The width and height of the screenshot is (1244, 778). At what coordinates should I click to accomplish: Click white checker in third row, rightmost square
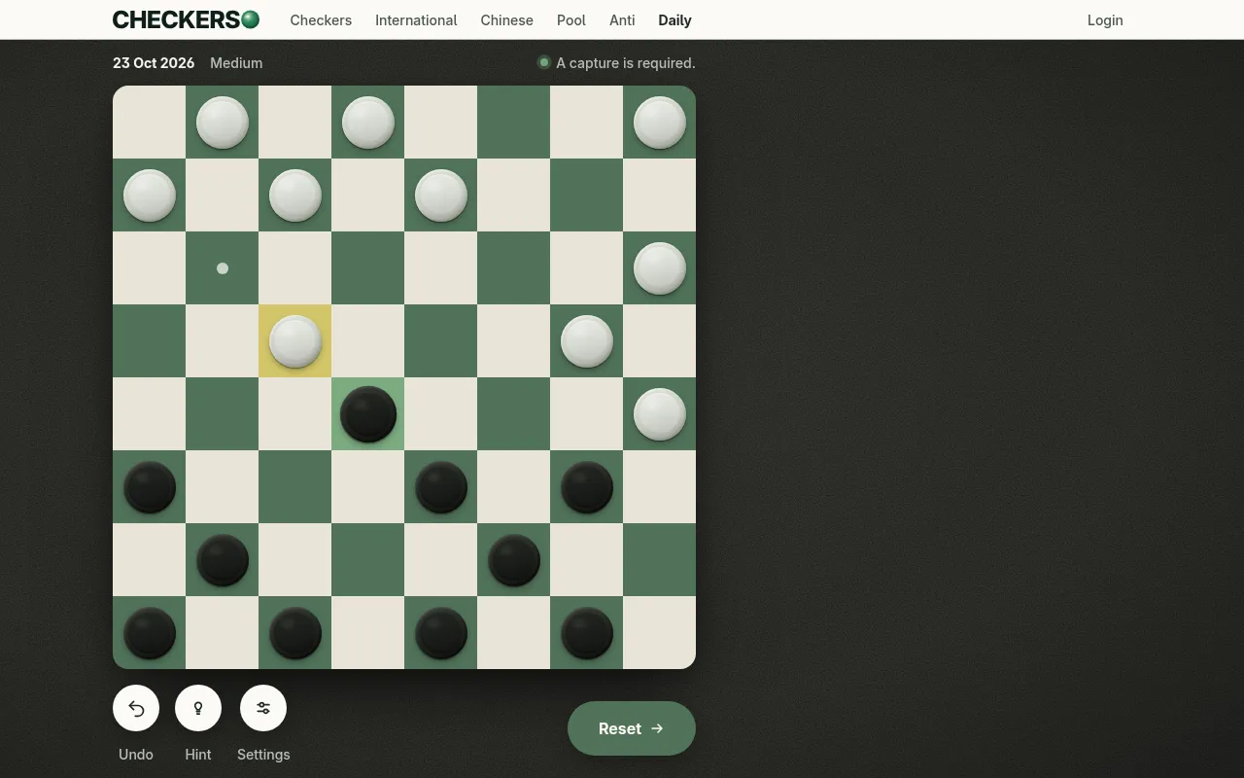pos(660,268)
